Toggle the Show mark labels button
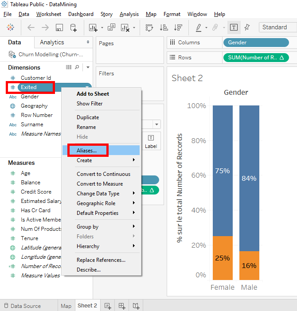 tap(234, 27)
